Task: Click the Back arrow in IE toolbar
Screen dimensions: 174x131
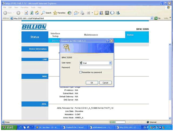Action: click(x=5, y=13)
